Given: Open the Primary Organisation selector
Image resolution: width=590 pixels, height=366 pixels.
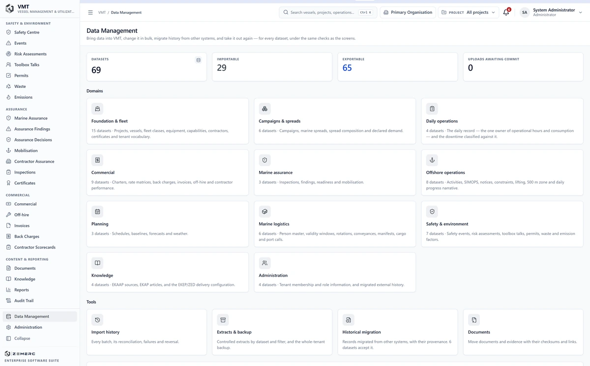Looking at the screenshot, I should click(408, 12).
